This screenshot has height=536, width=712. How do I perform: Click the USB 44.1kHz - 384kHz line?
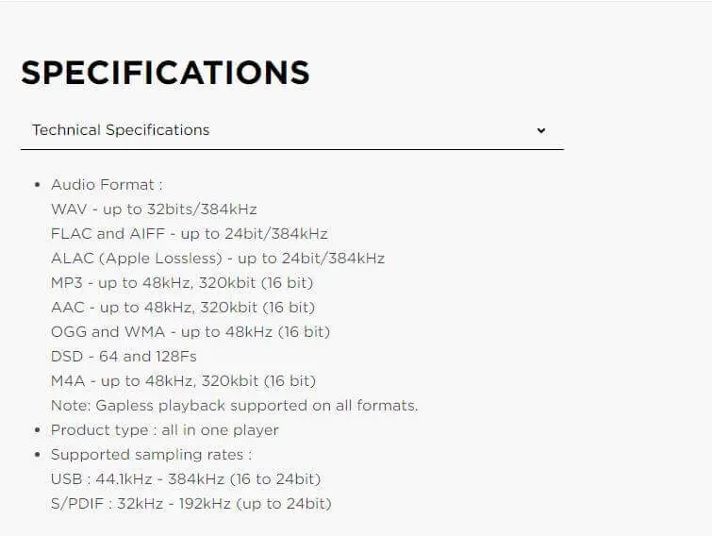tap(186, 479)
